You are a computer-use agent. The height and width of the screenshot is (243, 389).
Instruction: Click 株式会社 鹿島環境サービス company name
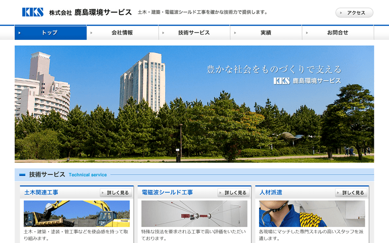90,13
